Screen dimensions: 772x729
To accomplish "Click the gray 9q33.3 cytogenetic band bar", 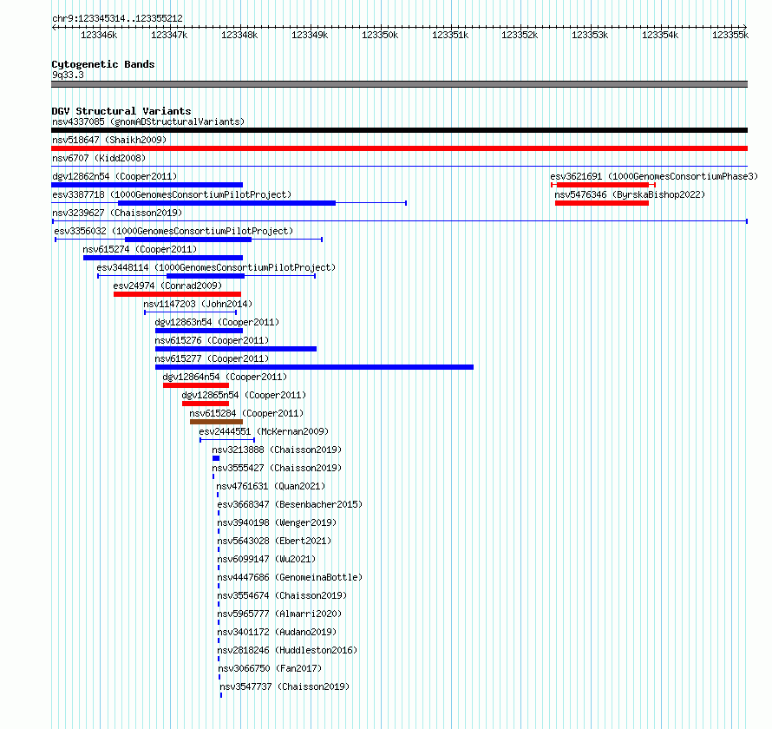I will tap(399, 84).
